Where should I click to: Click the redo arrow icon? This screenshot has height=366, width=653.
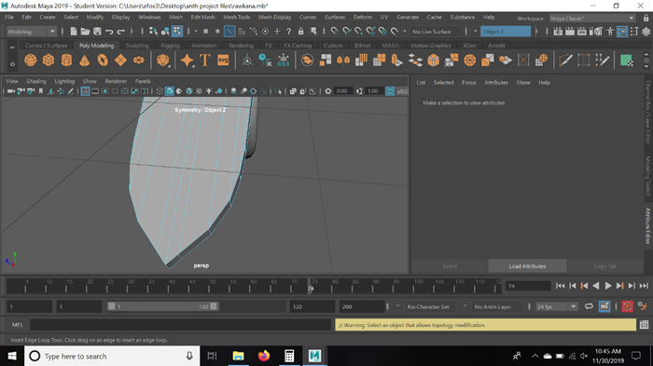(120, 31)
